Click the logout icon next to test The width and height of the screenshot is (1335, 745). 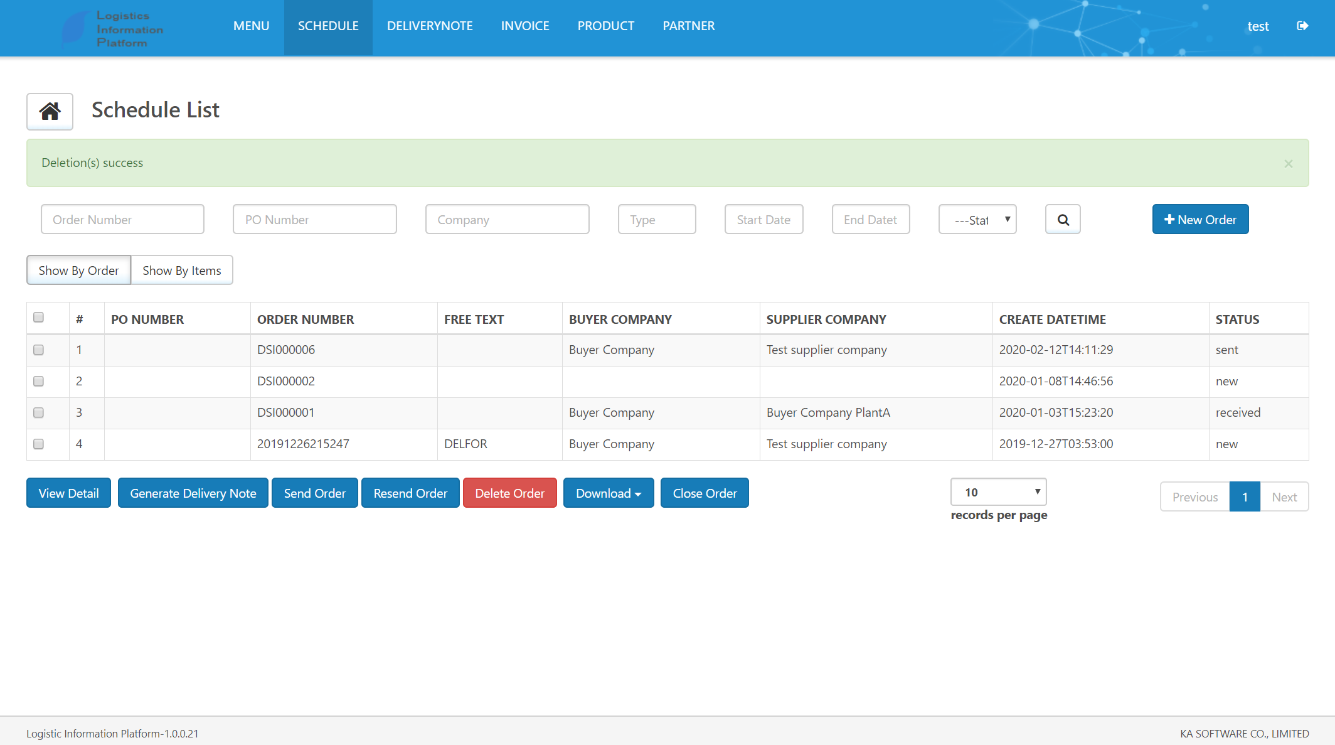click(x=1302, y=26)
